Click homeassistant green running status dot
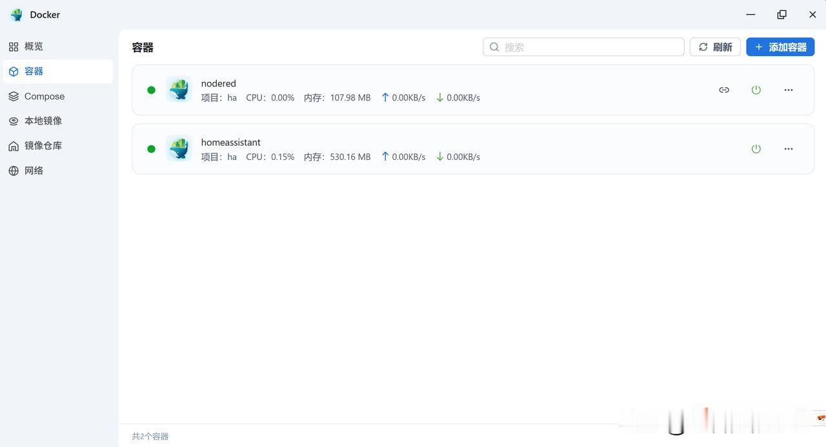 151,149
